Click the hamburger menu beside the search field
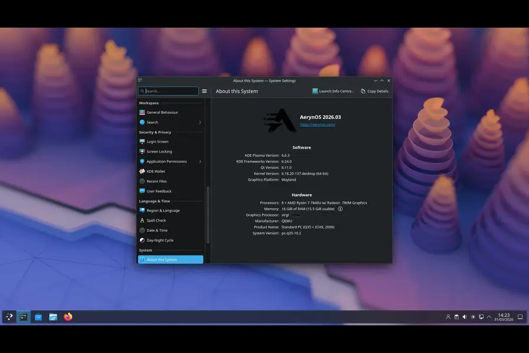 click(x=205, y=91)
